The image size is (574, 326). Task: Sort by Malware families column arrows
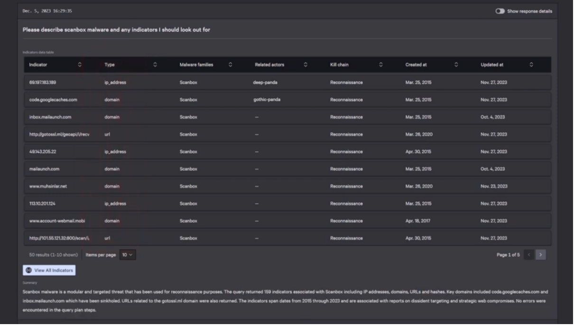[231, 65]
